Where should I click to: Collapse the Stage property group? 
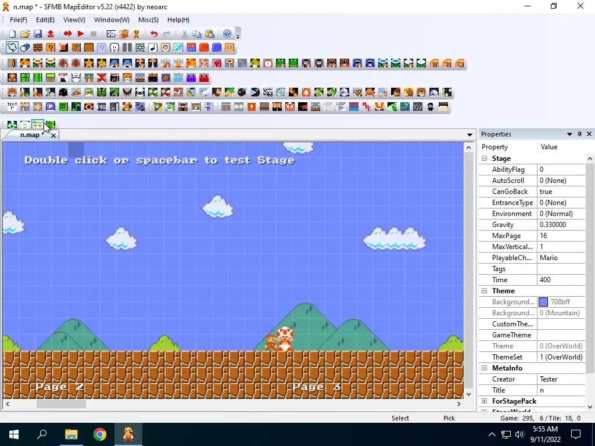(484, 159)
